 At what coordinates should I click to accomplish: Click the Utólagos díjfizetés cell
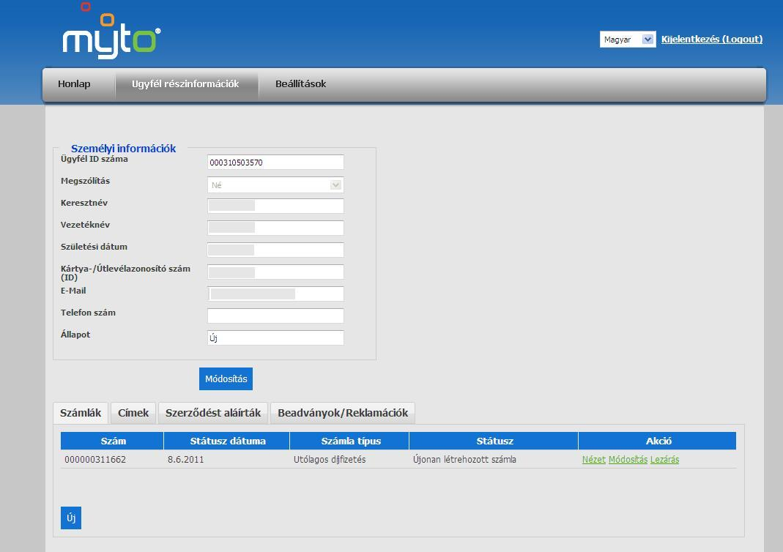(x=330, y=460)
